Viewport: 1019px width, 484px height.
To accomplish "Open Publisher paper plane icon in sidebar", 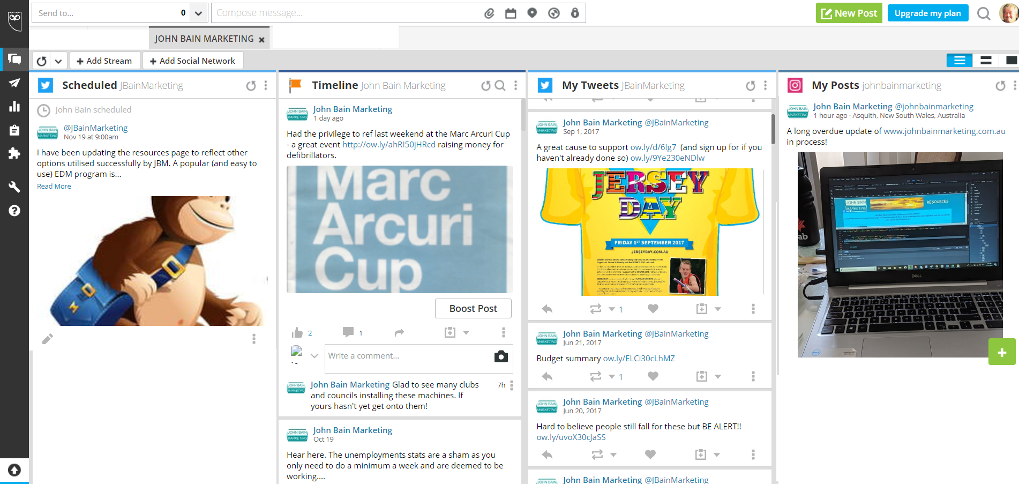I will pos(14,83).
